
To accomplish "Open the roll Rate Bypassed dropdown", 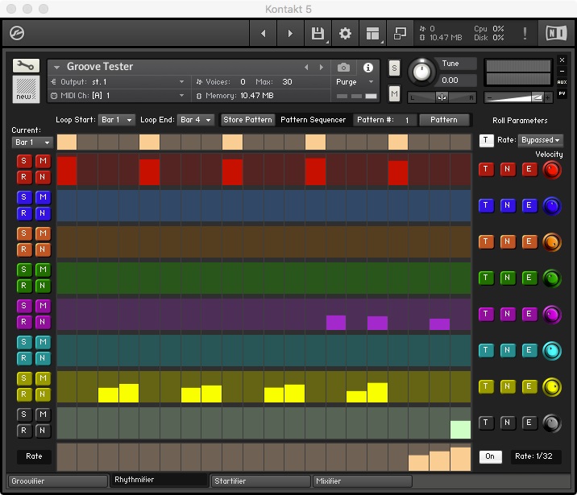I will [540, 140].
